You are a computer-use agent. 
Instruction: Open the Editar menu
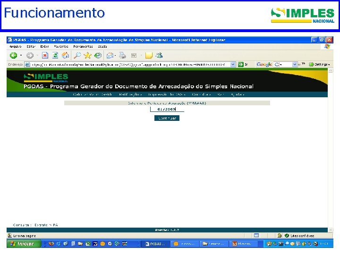click(31, 46)
